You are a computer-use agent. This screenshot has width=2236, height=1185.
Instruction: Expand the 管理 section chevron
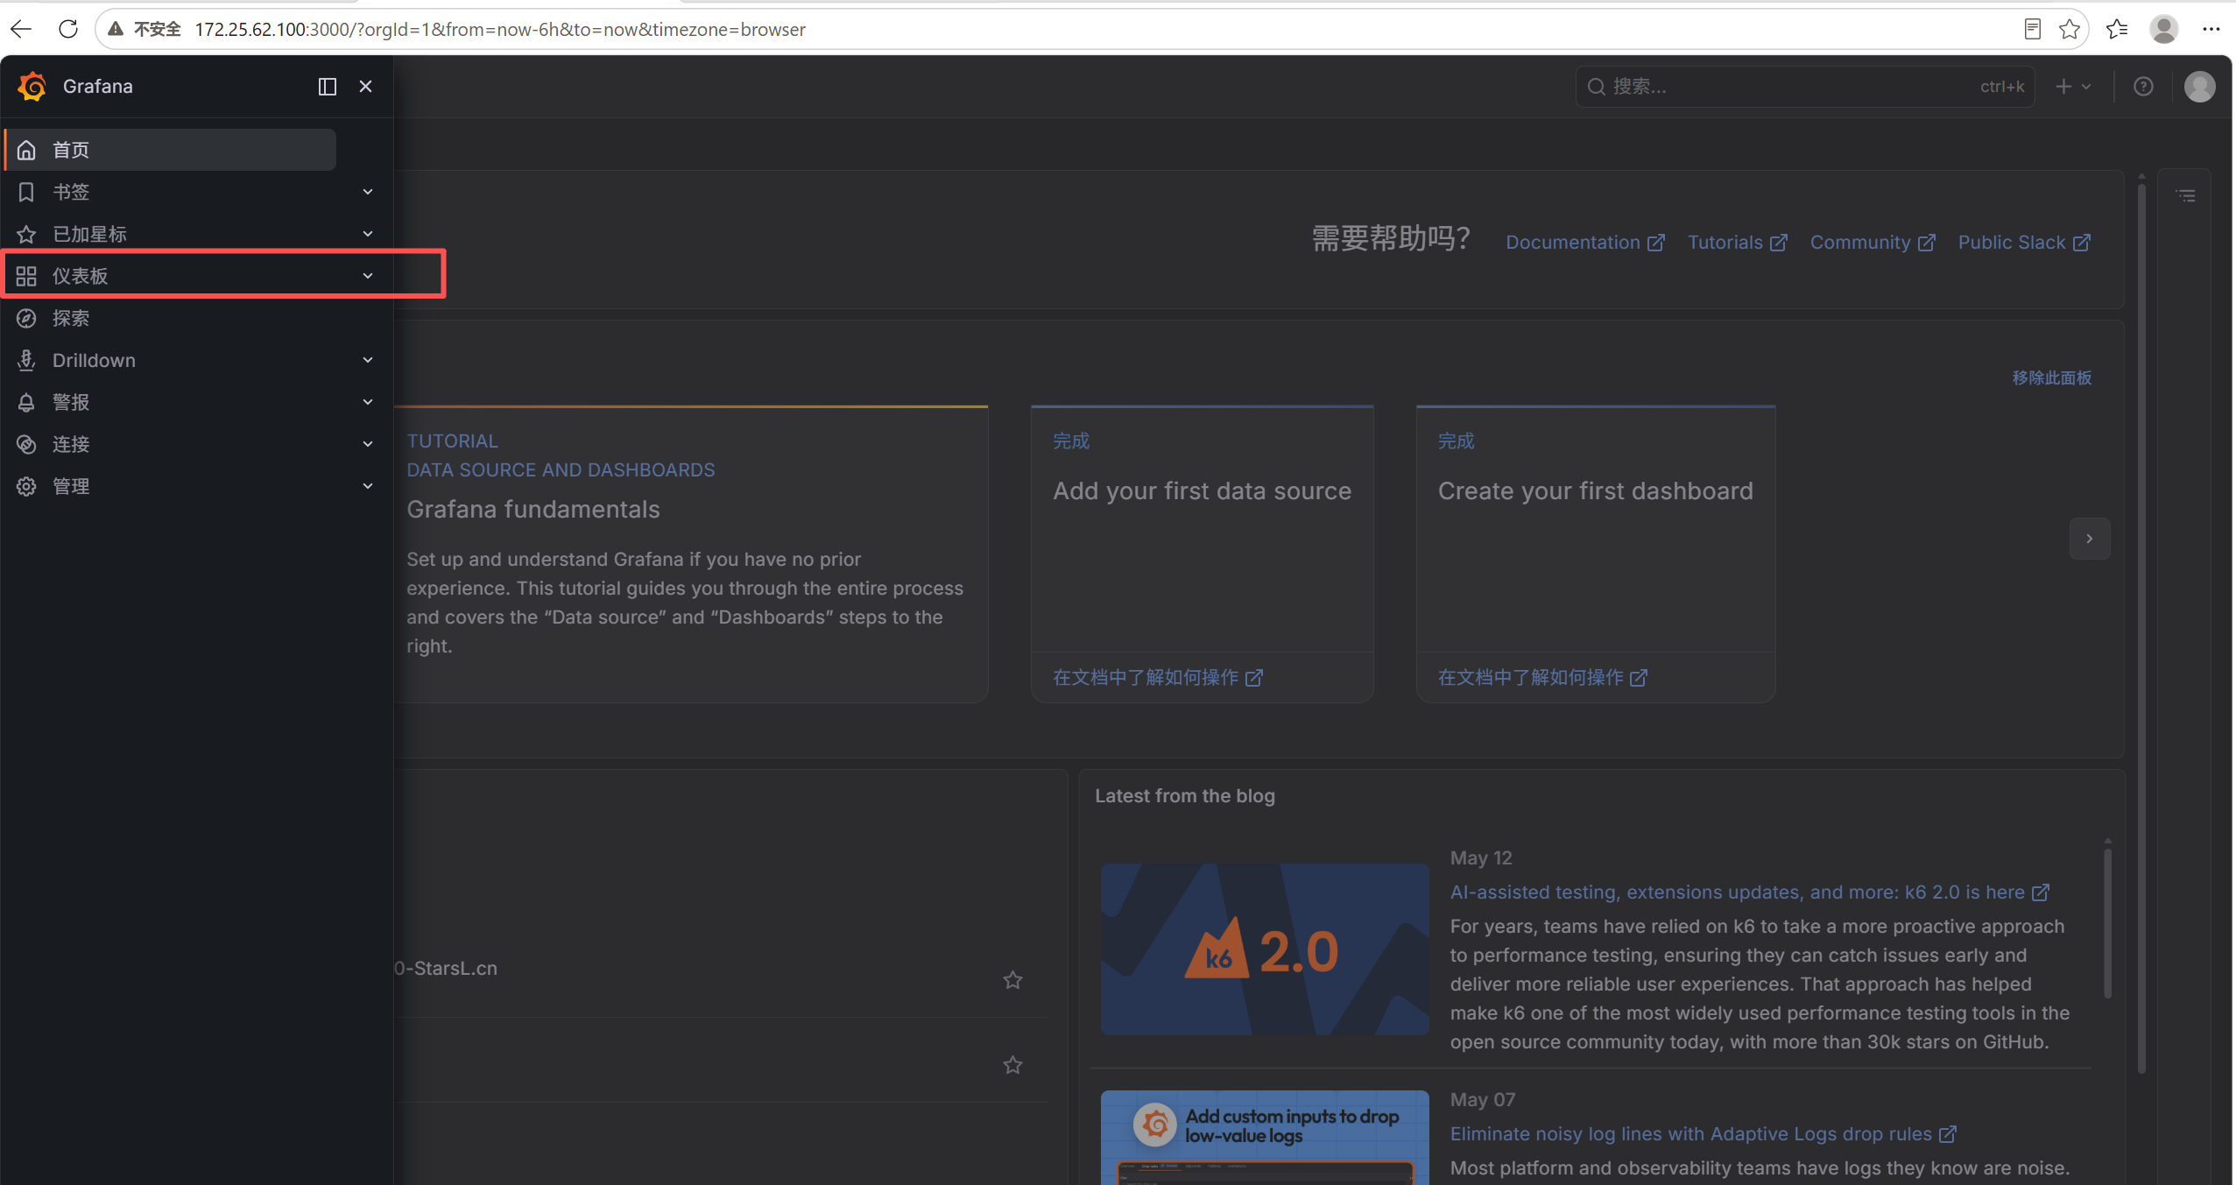point(368,486)
